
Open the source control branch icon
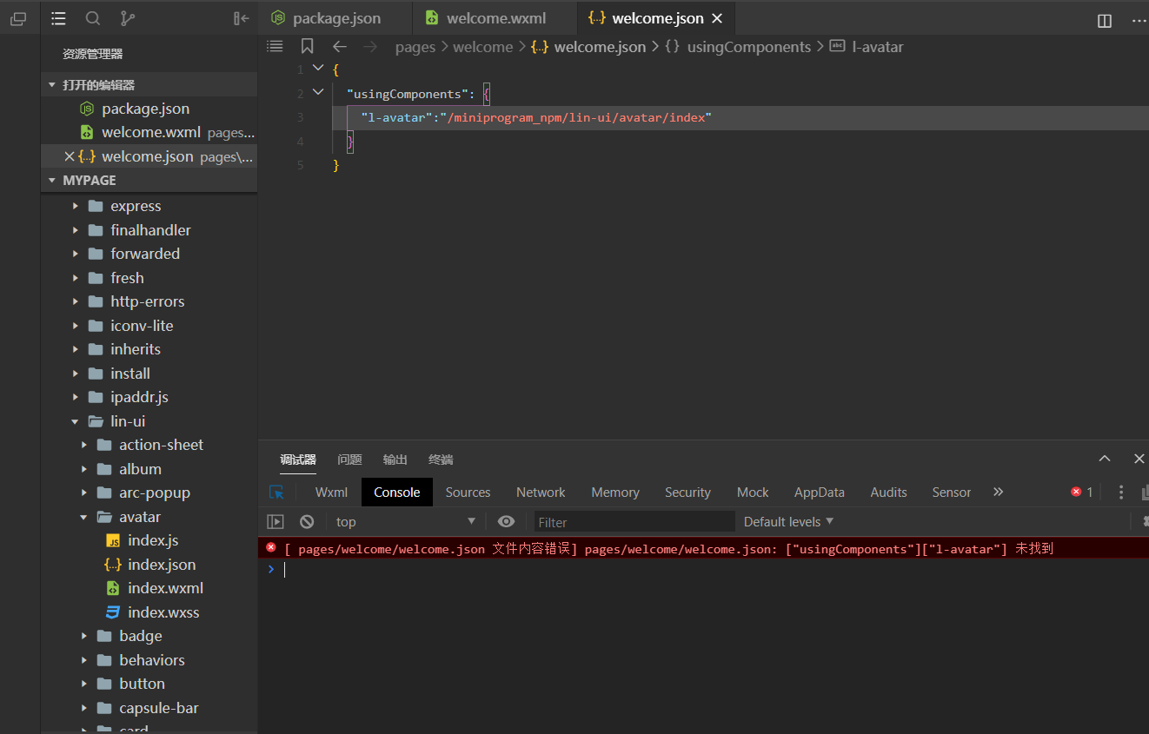127,18
